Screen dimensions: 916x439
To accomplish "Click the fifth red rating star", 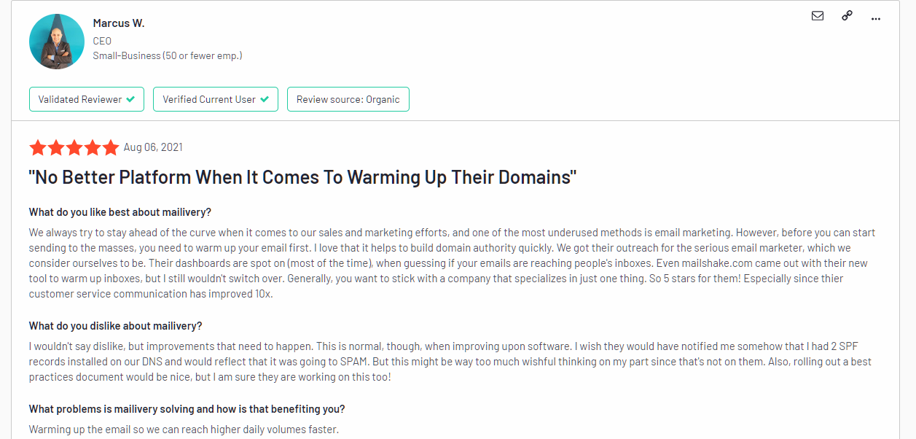I will [111, 148].
